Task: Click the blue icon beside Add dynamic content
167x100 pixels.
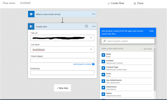Action: point(93,64)
